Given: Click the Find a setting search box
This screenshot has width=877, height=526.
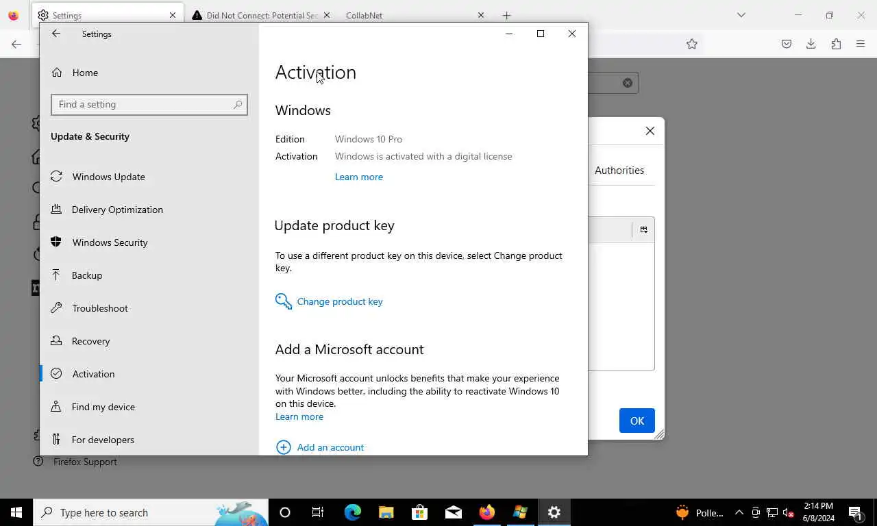Looking at the screenshot, I should [x=149, y=105].
